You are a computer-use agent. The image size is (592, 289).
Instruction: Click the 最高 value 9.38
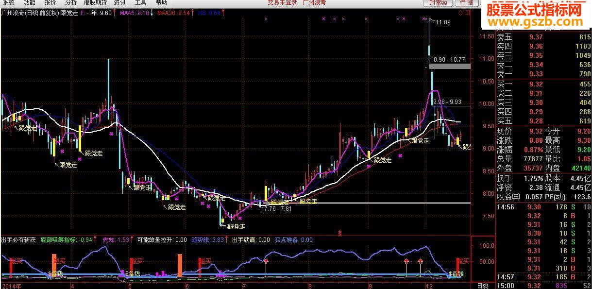(584, 140)
